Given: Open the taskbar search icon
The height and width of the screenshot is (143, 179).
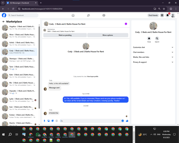Looking at the screenshot, I should pos(10,134).
